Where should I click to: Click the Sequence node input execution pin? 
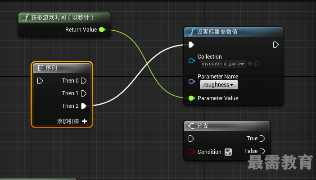(40, 81)
